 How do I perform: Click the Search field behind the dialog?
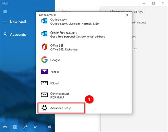point(80,10)
